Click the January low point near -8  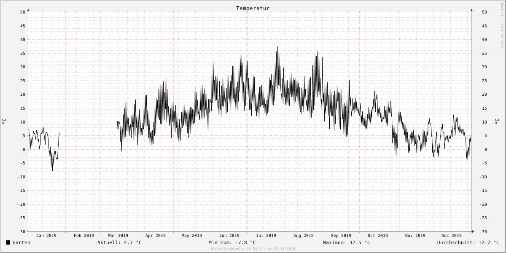[x=52, y=170]
